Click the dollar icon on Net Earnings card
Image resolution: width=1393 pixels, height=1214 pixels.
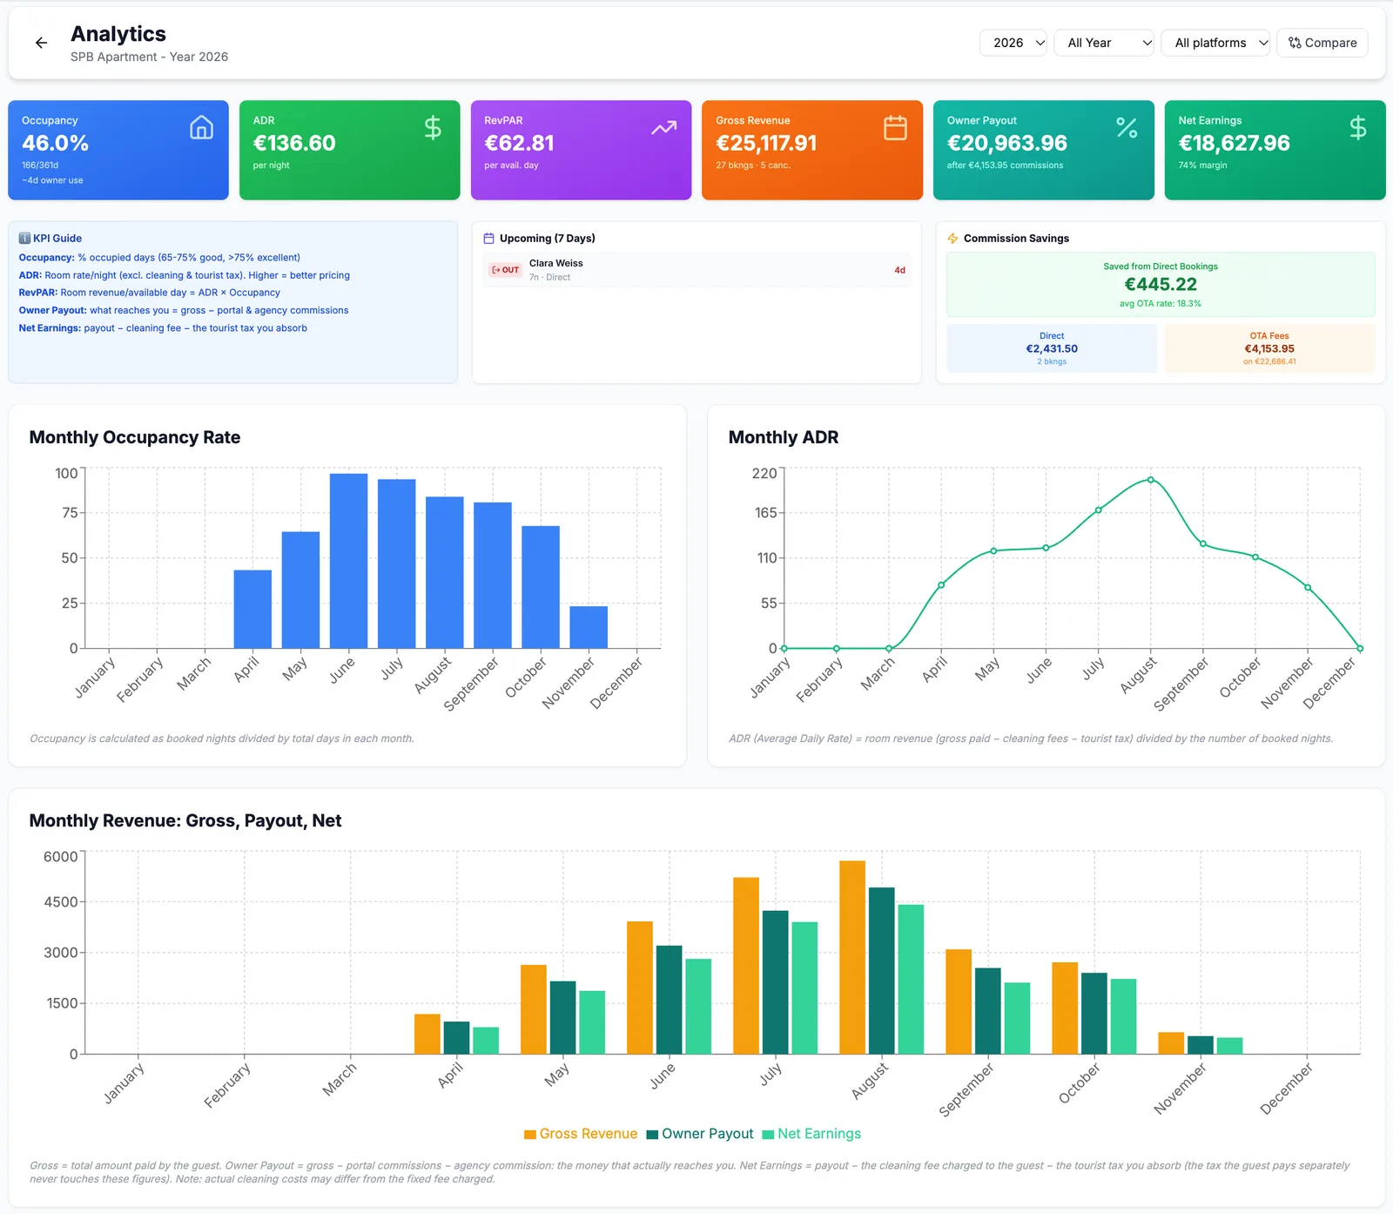point(1357,128)
